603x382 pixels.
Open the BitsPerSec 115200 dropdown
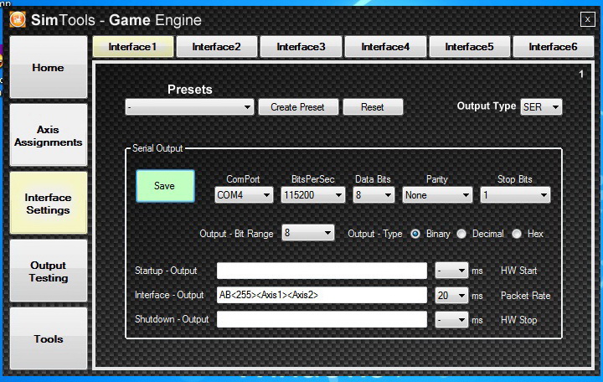[x=312, y=195]
